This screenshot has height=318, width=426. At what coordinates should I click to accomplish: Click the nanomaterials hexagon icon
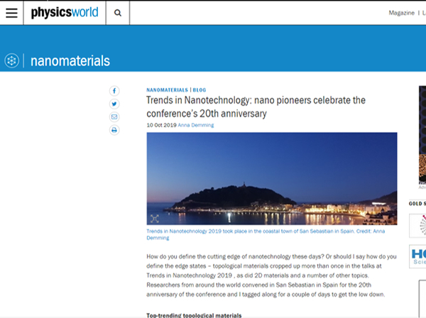point(11,61)
